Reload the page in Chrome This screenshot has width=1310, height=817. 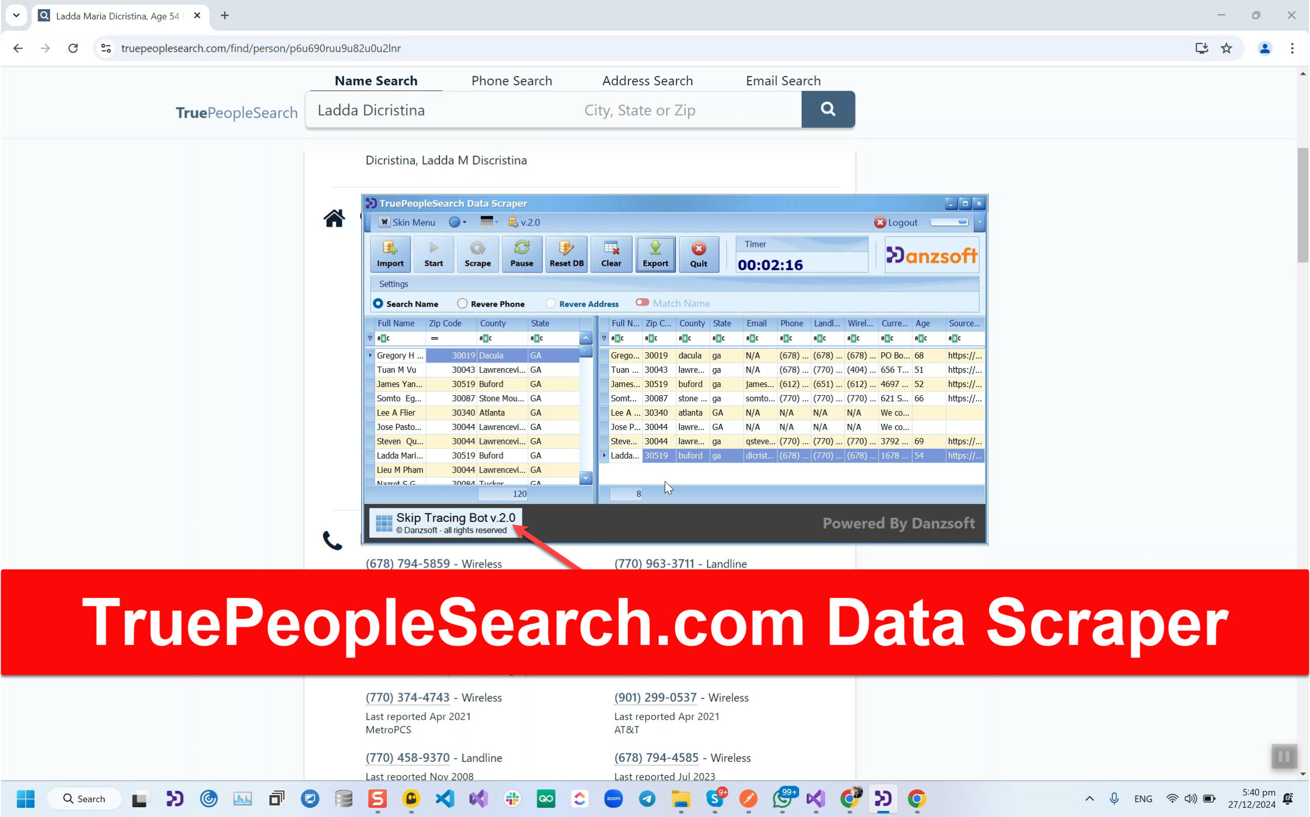tap(73, 48)
